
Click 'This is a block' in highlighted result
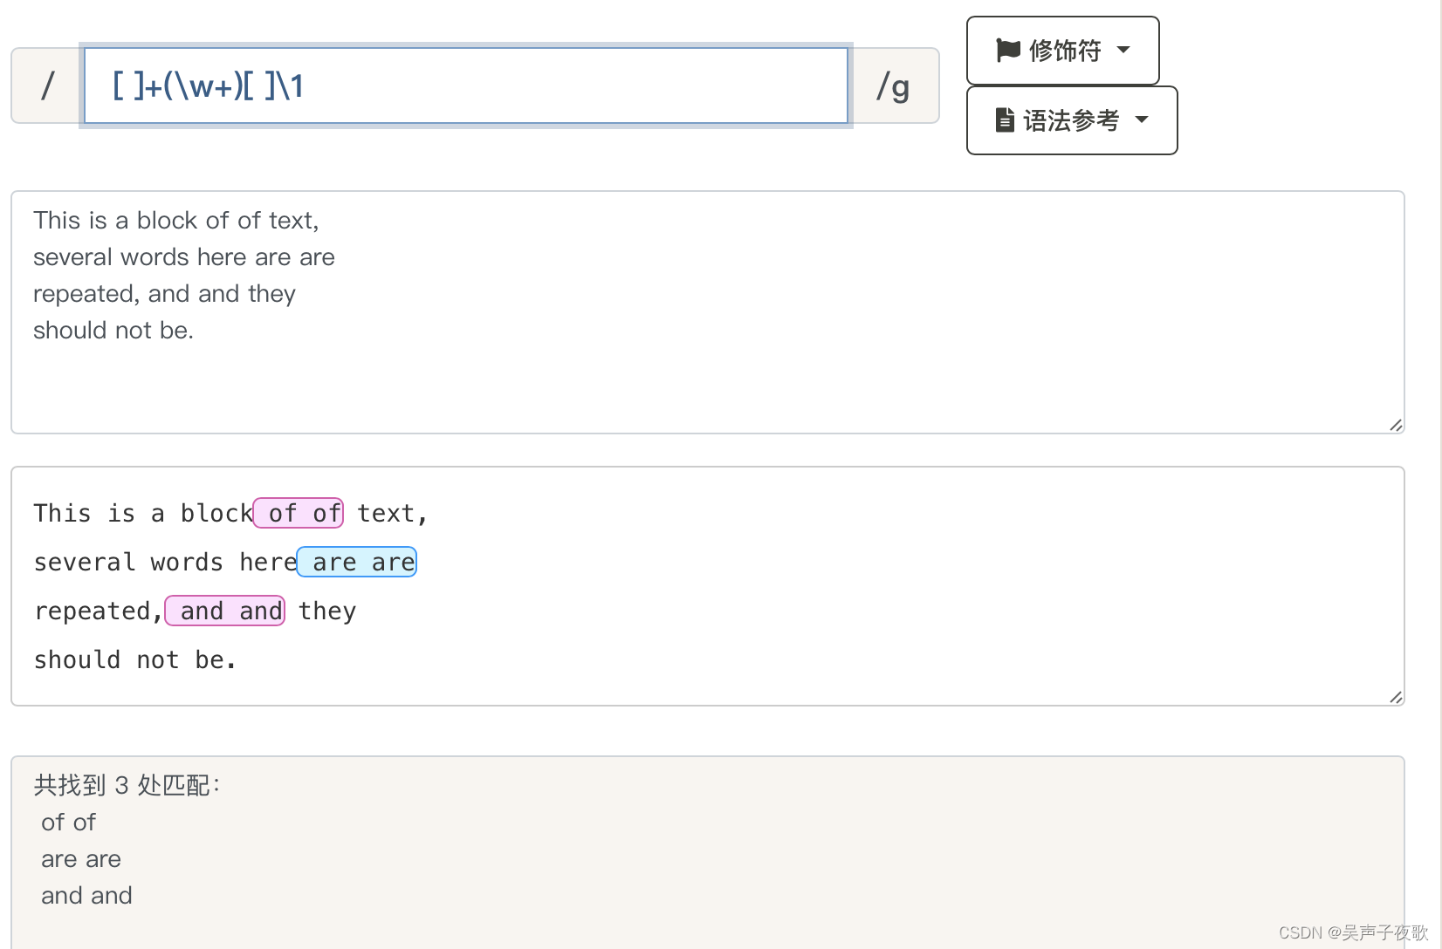[x=143, y=513]
